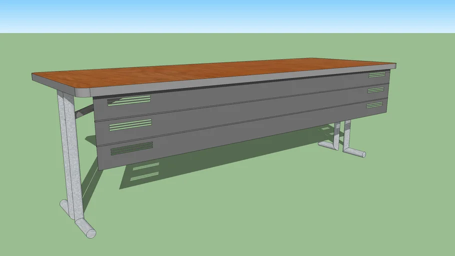This screenshot has height=256, width=455.
Task: Click the center of the top gray panel
Action: [x=240, y=96]
